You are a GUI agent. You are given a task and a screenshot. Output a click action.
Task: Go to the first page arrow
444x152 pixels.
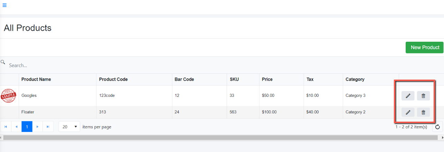point(6,127)
